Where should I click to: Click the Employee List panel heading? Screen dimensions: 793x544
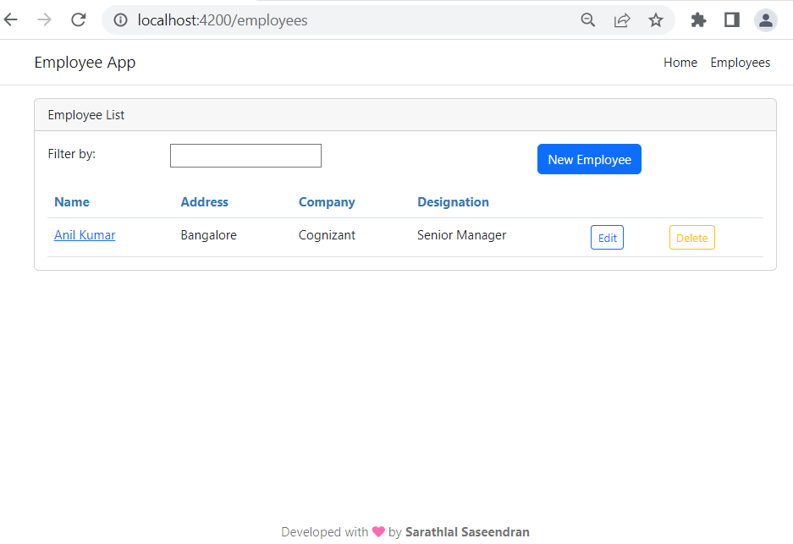pyautogui.click(x=86, y=115)
